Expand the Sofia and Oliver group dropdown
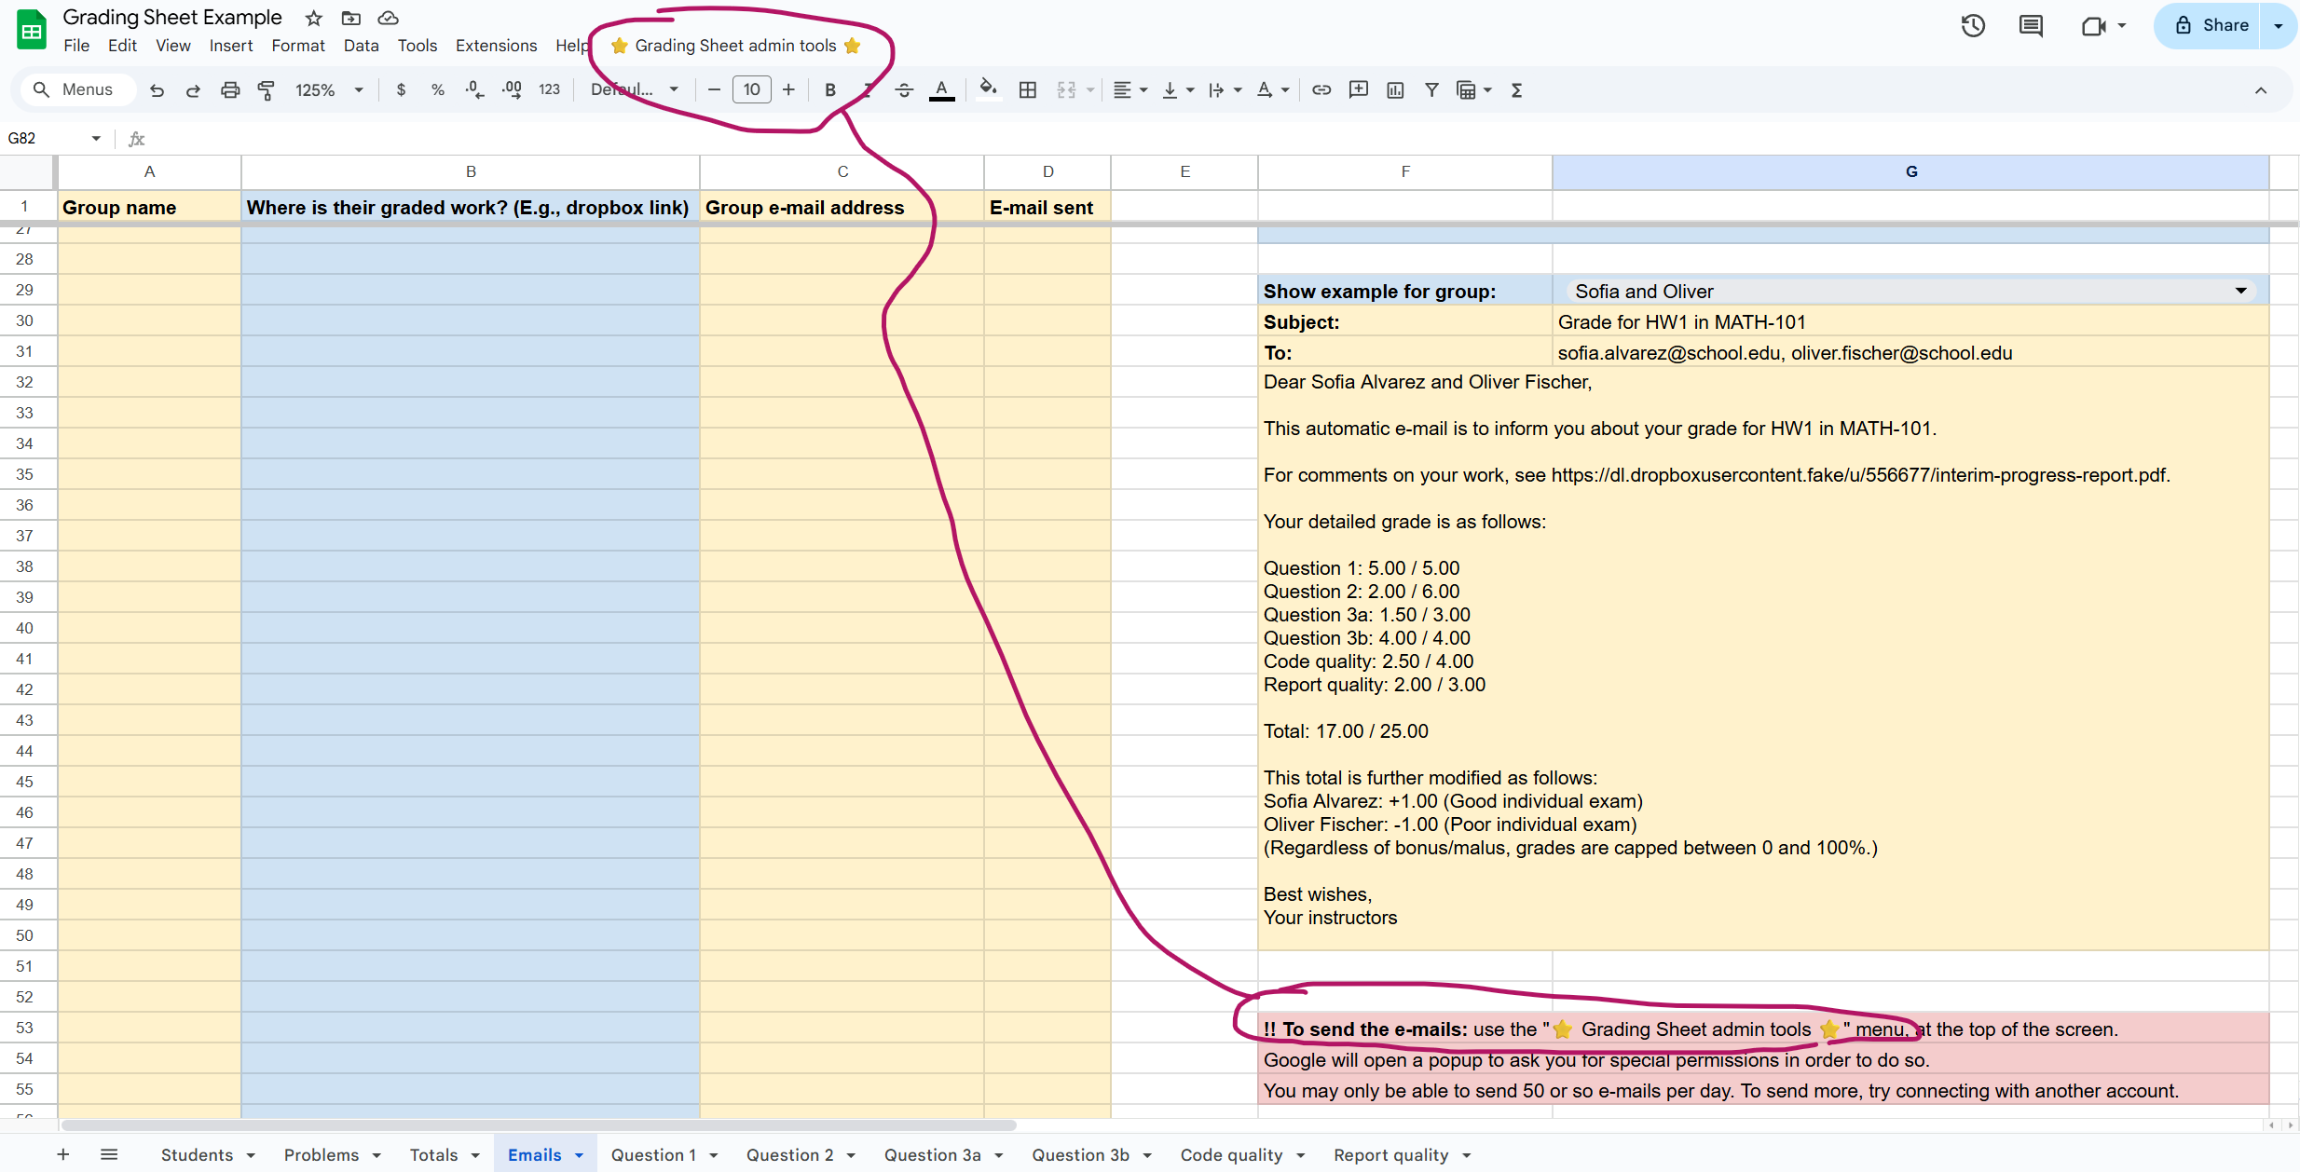Image resolution: width=2300 pixels, height=1172 pixels. click(2240, 292)
